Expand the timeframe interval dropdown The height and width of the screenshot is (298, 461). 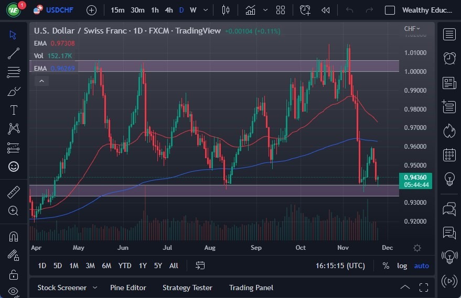click(x=206, y=10)
